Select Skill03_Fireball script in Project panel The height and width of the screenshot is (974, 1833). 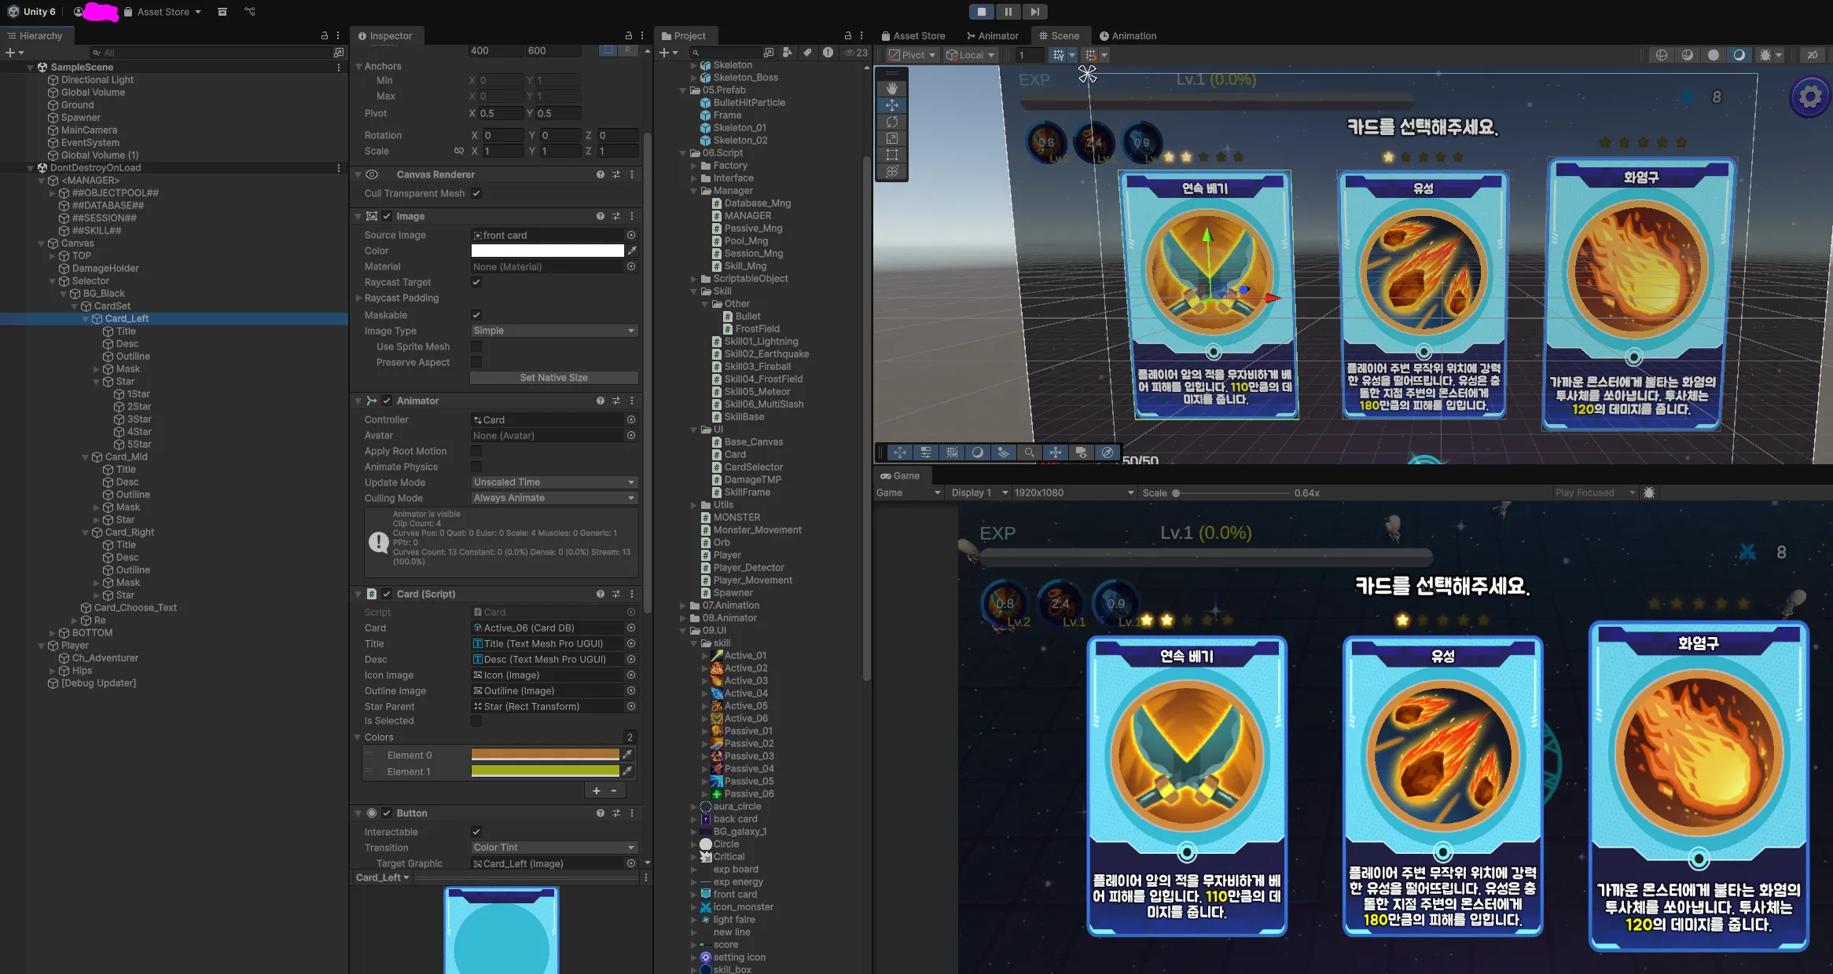[757, 367]
